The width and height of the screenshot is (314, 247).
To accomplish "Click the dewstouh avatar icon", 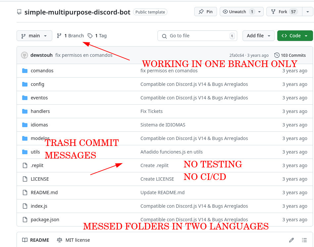I will 24,55.
